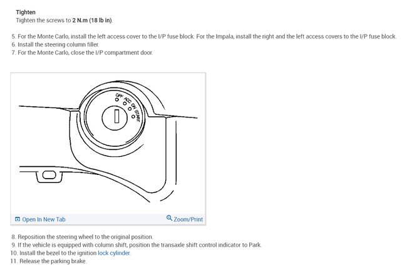Click the Zoom/Print link text
This screenshot has height=268, width=407.
click(188, 219)
